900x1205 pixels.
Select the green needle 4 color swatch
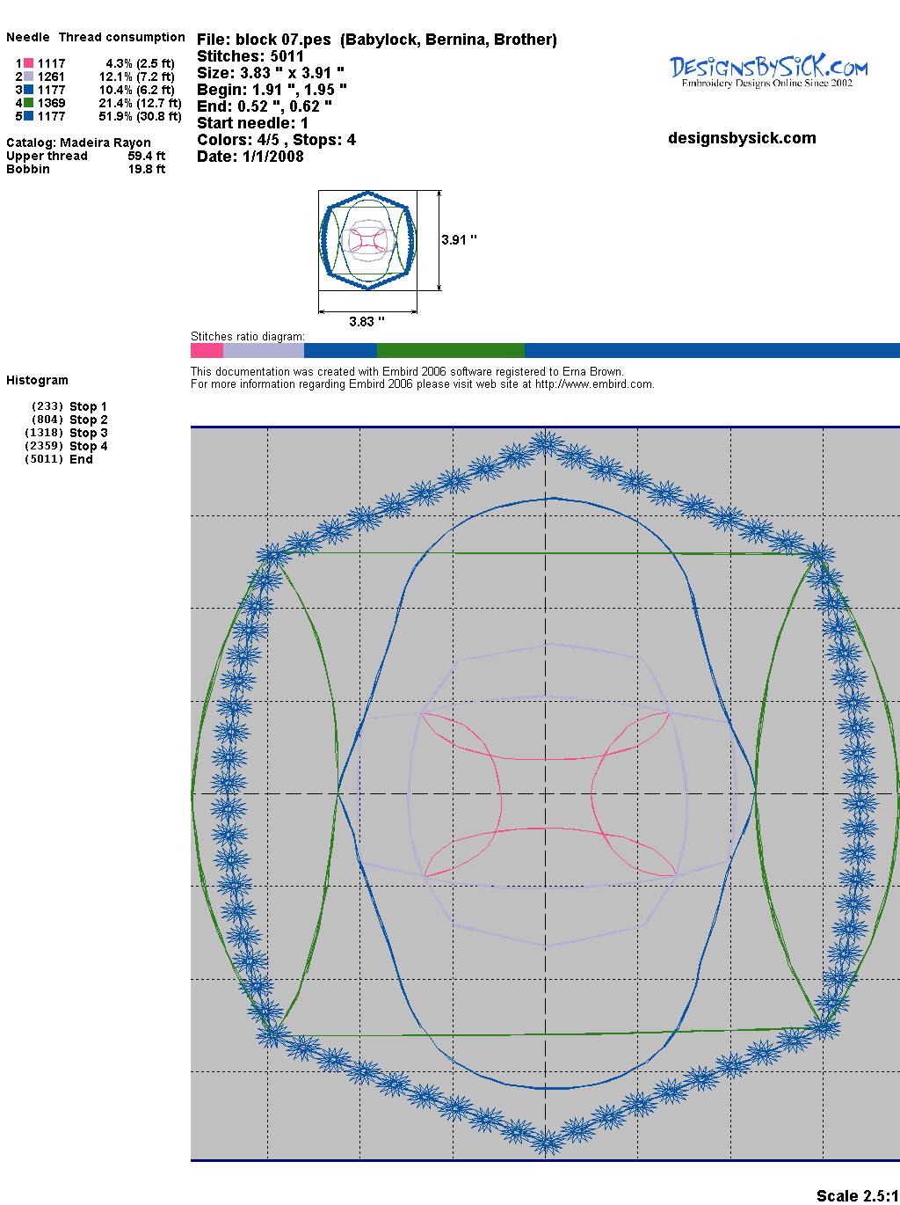[29, 103]
